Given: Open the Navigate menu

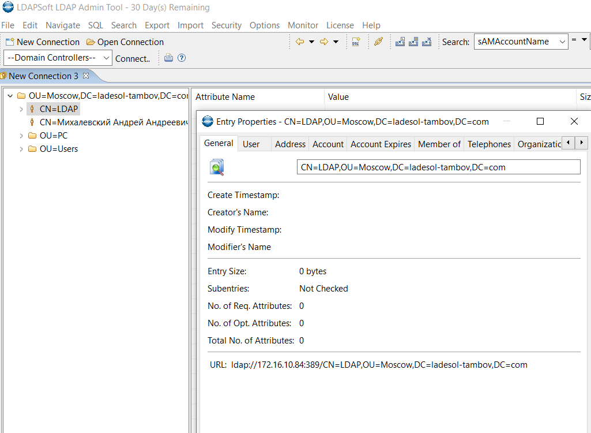Looking at the screenshot, I should tap(63, 25).
